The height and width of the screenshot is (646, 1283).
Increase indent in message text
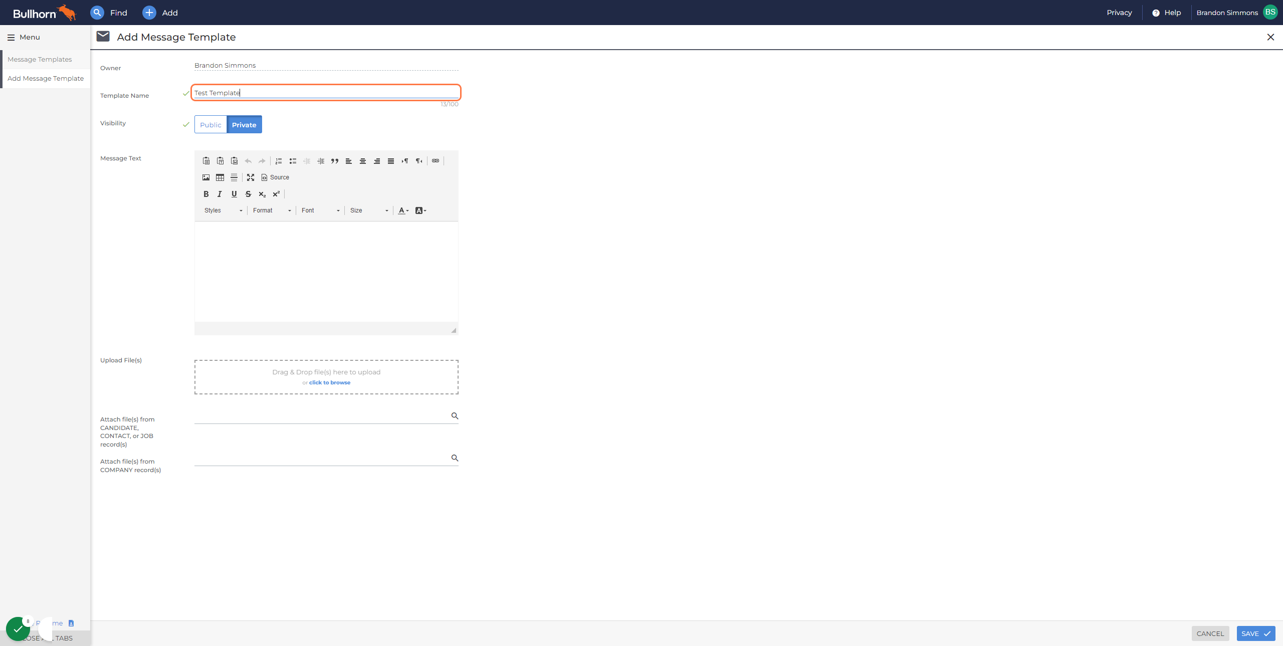[321, 161]
